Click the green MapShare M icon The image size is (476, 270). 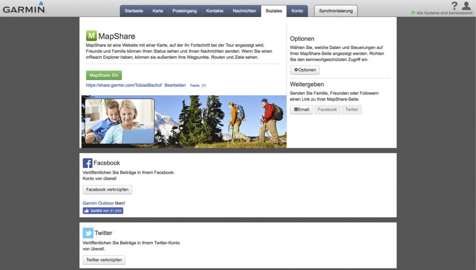(x=91, y=36)
